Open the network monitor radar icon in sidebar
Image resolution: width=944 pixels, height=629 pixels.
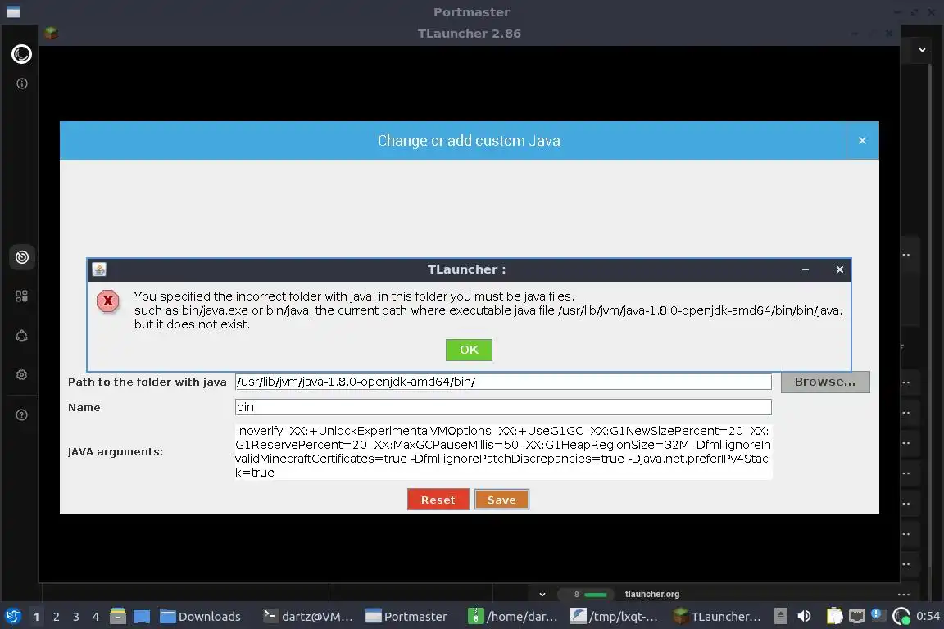click(x=21, y=257)
